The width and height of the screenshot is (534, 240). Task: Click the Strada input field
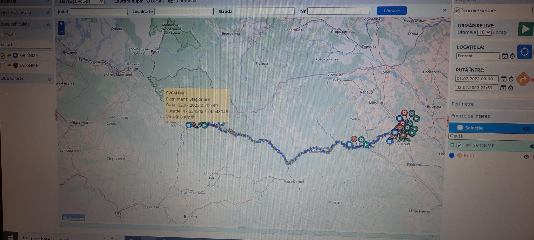click(x=264, y=11)
